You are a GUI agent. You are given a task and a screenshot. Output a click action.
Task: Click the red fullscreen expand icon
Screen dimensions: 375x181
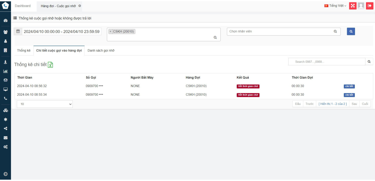tap(352, 6)
